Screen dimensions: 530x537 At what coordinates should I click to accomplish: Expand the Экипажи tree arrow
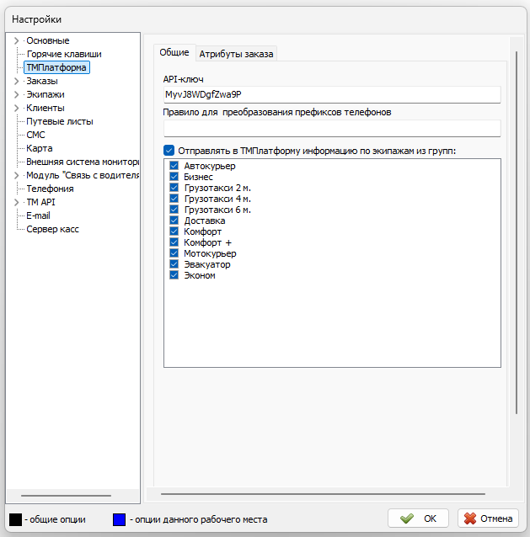click(x=16, y=94)
